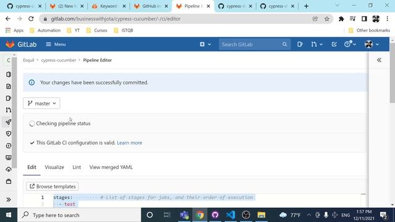Go to cypress-cucumber breadcrumb
The width and height of the screenshot is (395, 222).
coord(59,60)
